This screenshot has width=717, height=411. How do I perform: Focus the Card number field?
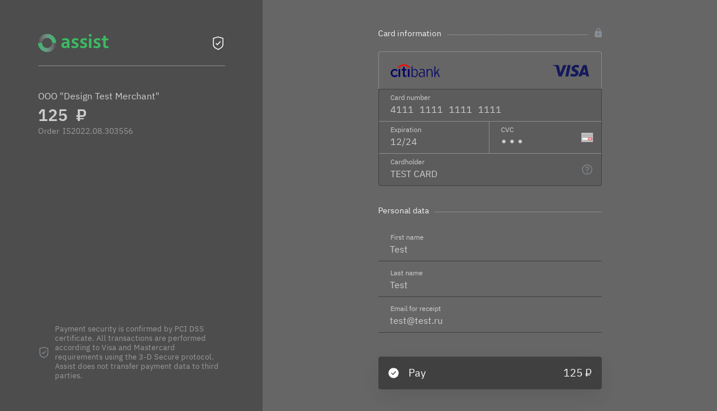480,110
